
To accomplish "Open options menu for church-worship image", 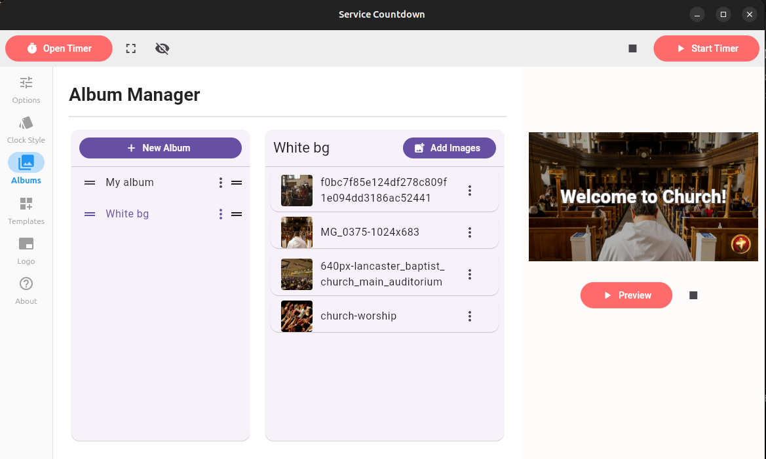I will tap(470, 316).
